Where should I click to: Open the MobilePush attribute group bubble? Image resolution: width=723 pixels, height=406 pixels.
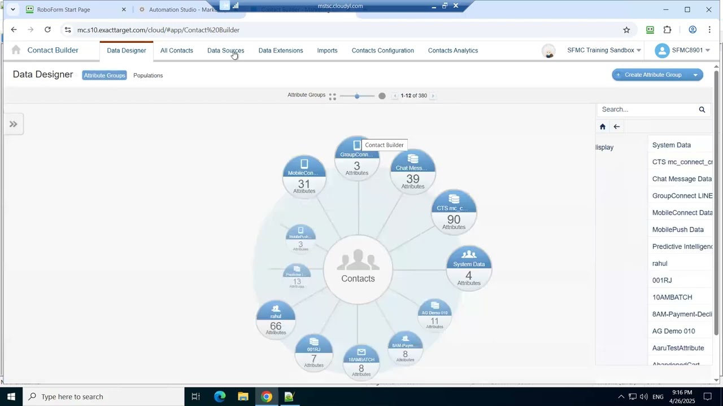(x=300, y=239)
